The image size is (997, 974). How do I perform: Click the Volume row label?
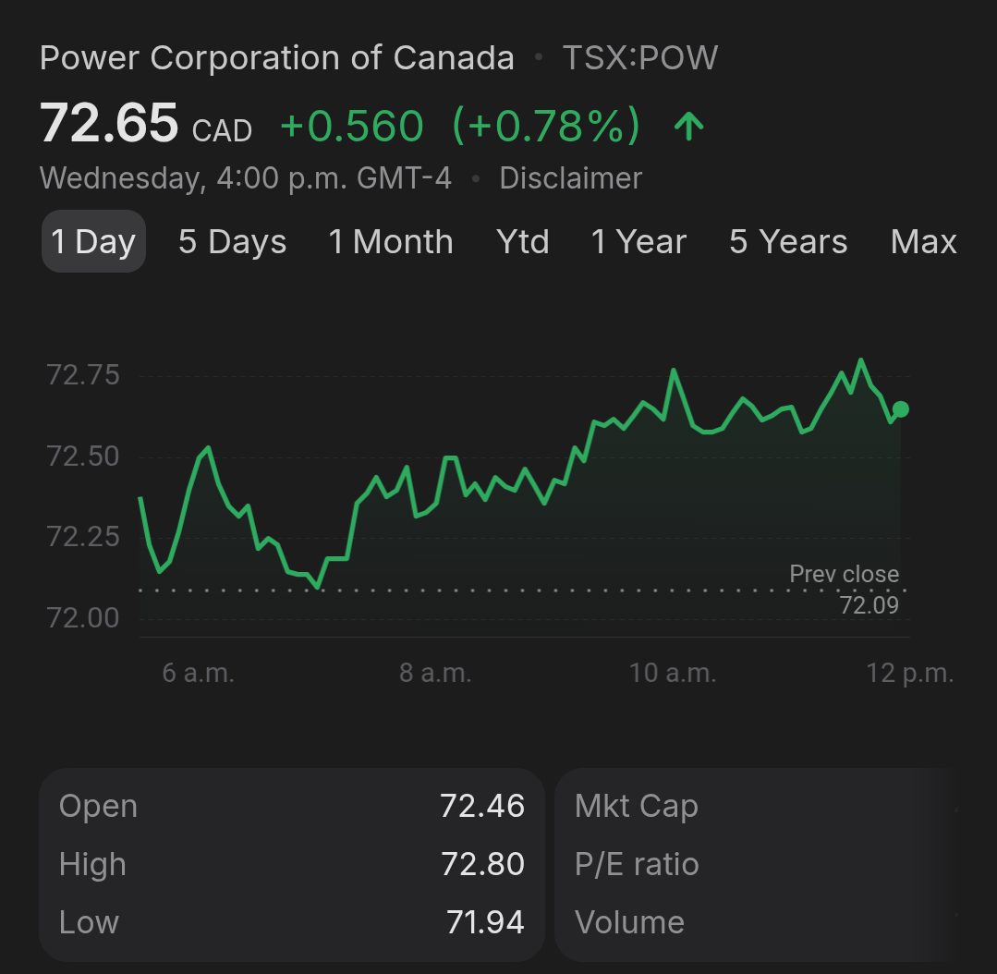click(x=629, y=922)
